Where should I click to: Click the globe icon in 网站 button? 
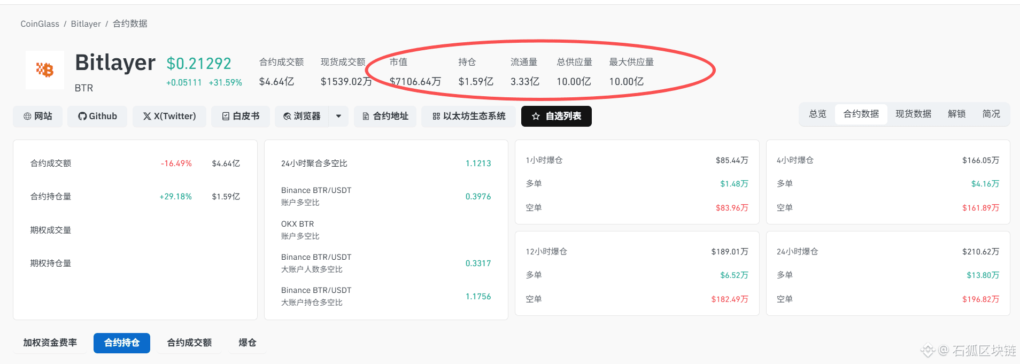click(x=27, y=117)
